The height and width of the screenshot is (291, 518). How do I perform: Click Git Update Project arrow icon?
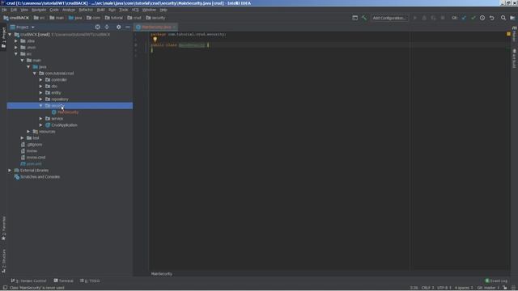point(464,18)
